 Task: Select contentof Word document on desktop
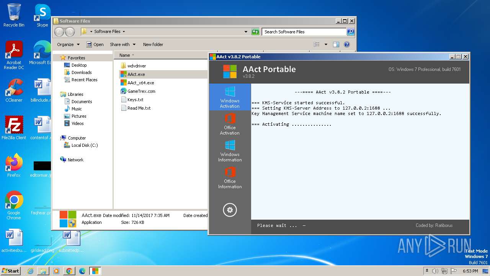[41, 128]
